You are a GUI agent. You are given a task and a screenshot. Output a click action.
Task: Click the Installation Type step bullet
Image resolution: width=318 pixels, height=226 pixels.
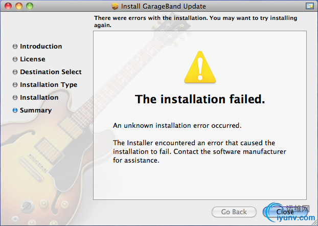[x=15, y=84]
